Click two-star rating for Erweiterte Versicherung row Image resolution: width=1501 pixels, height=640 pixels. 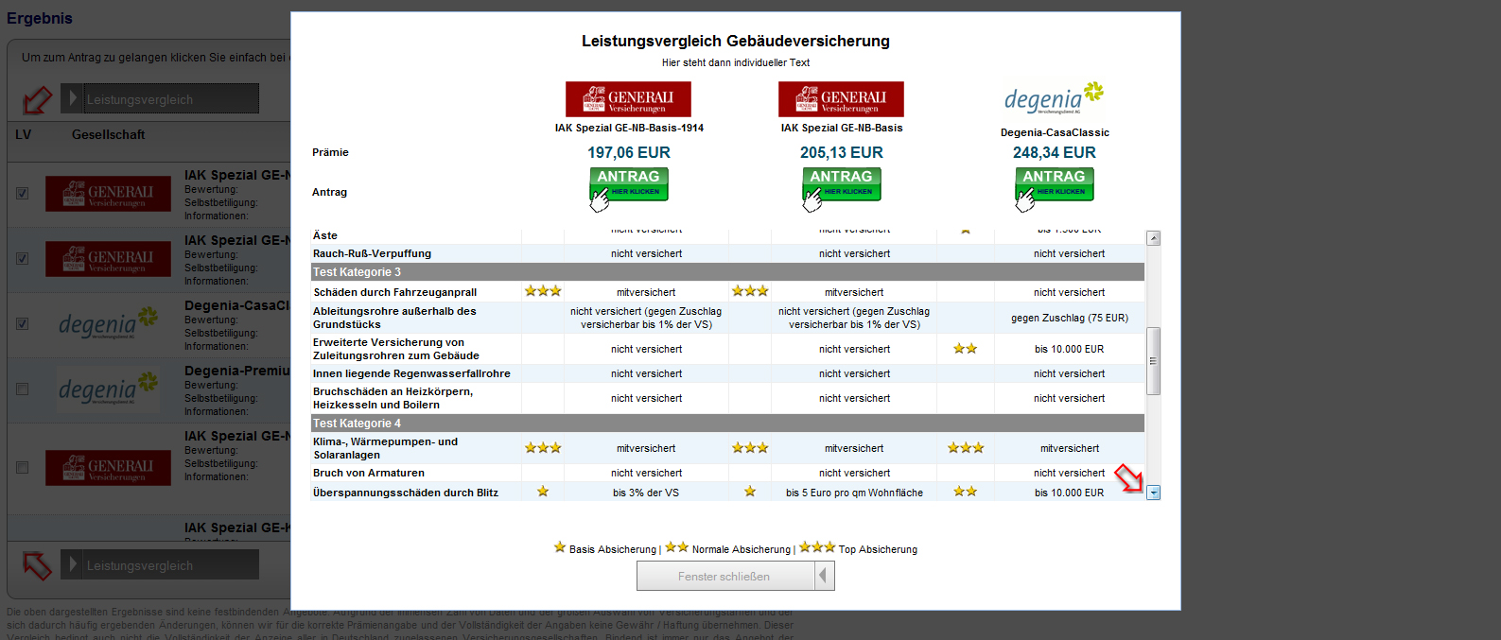point(965,349)
